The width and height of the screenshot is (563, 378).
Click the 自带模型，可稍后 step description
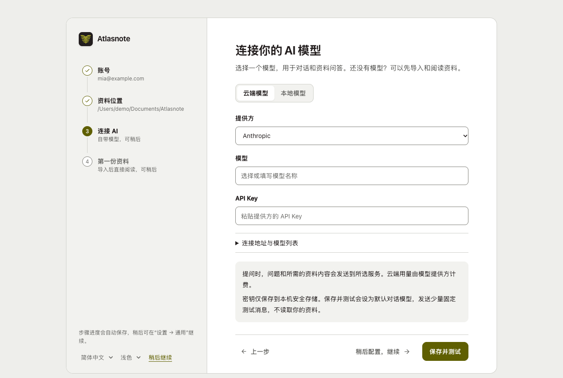point(119,139)
